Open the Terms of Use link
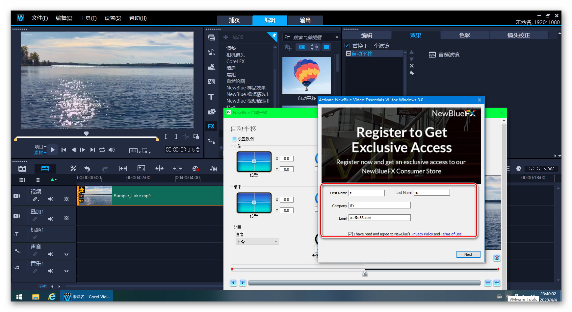This screenshot has width=572, height=312. 451,234
